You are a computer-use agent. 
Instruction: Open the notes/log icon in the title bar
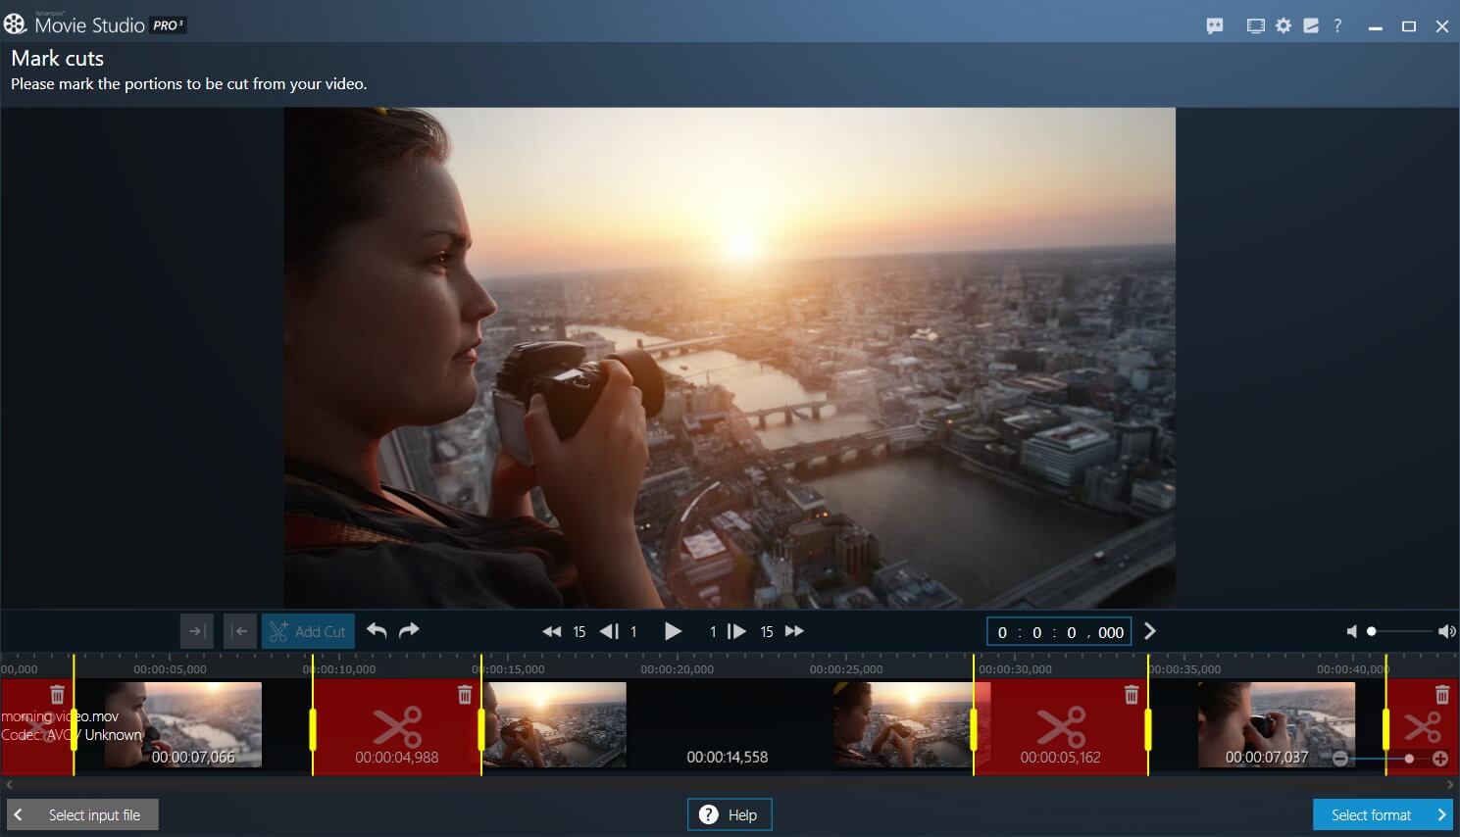(1310, 25)
